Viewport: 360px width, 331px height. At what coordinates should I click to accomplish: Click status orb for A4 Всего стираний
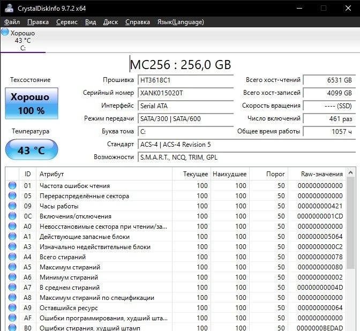coord(12,257)
